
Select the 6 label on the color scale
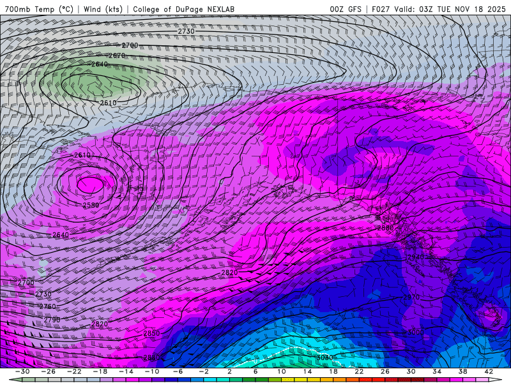(x=256, y=372)
